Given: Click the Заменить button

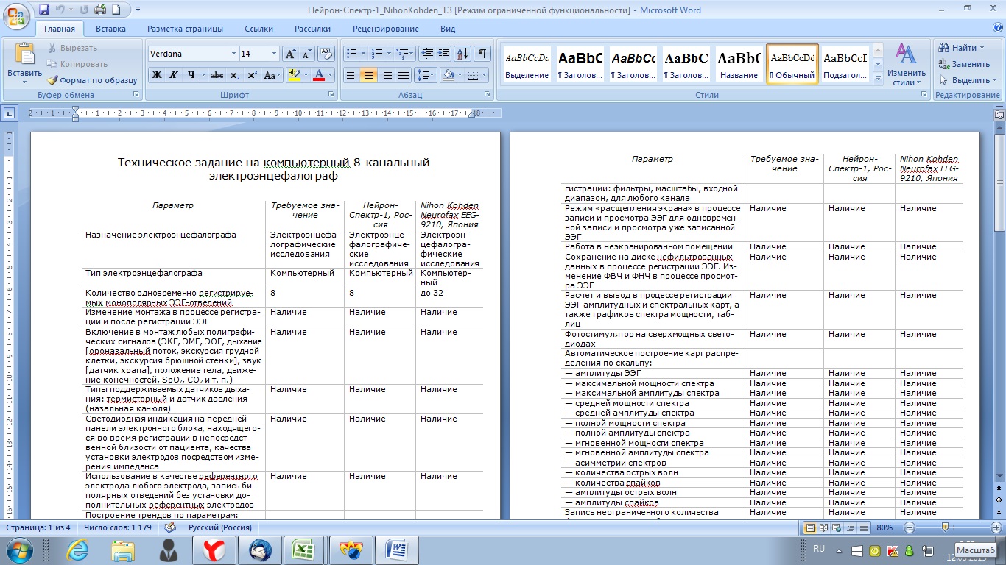Looking at the screenshot, I should pos(965,64).
